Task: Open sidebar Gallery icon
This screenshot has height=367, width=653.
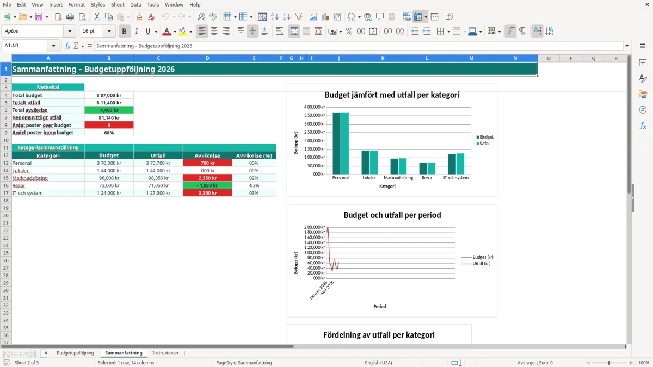Action: pyautogui.click(x=643, y=94)
